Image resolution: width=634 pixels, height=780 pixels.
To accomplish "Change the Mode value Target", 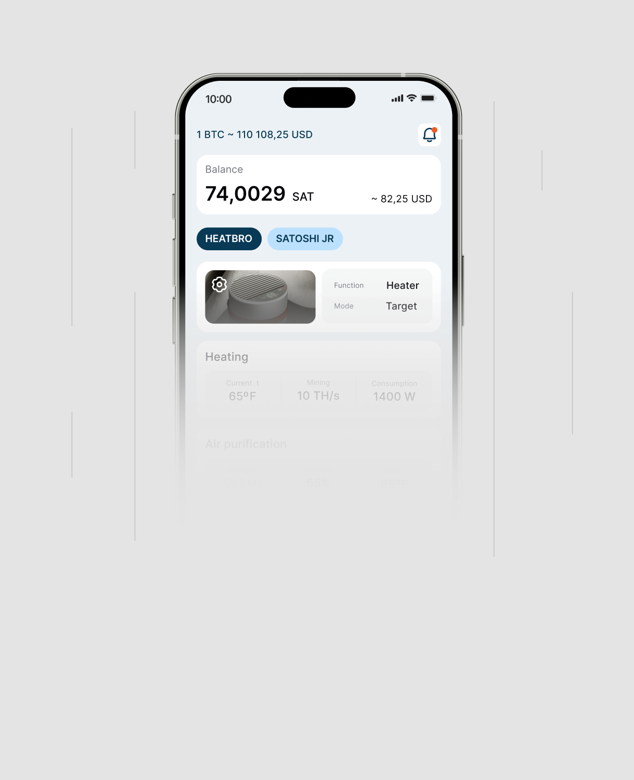I will 401,306.
